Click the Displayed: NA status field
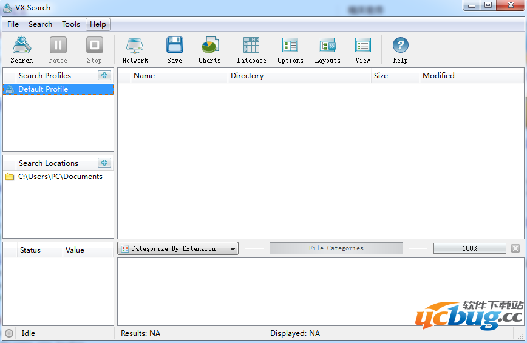The image size is (527, 343). [295, 333]
